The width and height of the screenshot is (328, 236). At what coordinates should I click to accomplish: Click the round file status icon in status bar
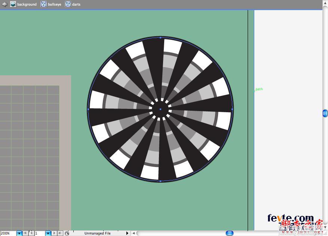click(x=67, y=233)
